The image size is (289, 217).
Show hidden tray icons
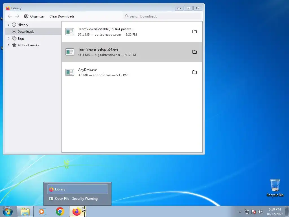(x=240, y=212)
